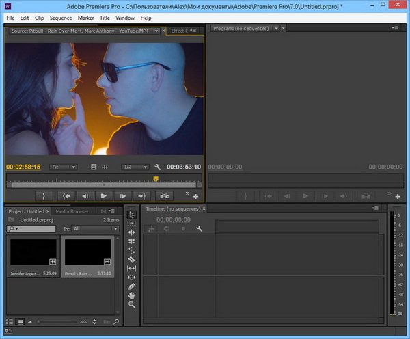Toggle drag video only filmstrip icon

point(94,167)
